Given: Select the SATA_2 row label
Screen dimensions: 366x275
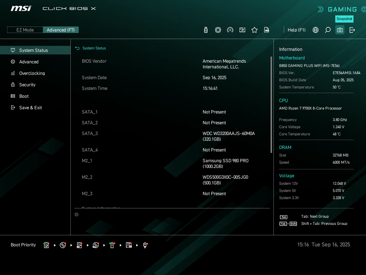Looking at the screenshot, I should [x=90, y=123].
